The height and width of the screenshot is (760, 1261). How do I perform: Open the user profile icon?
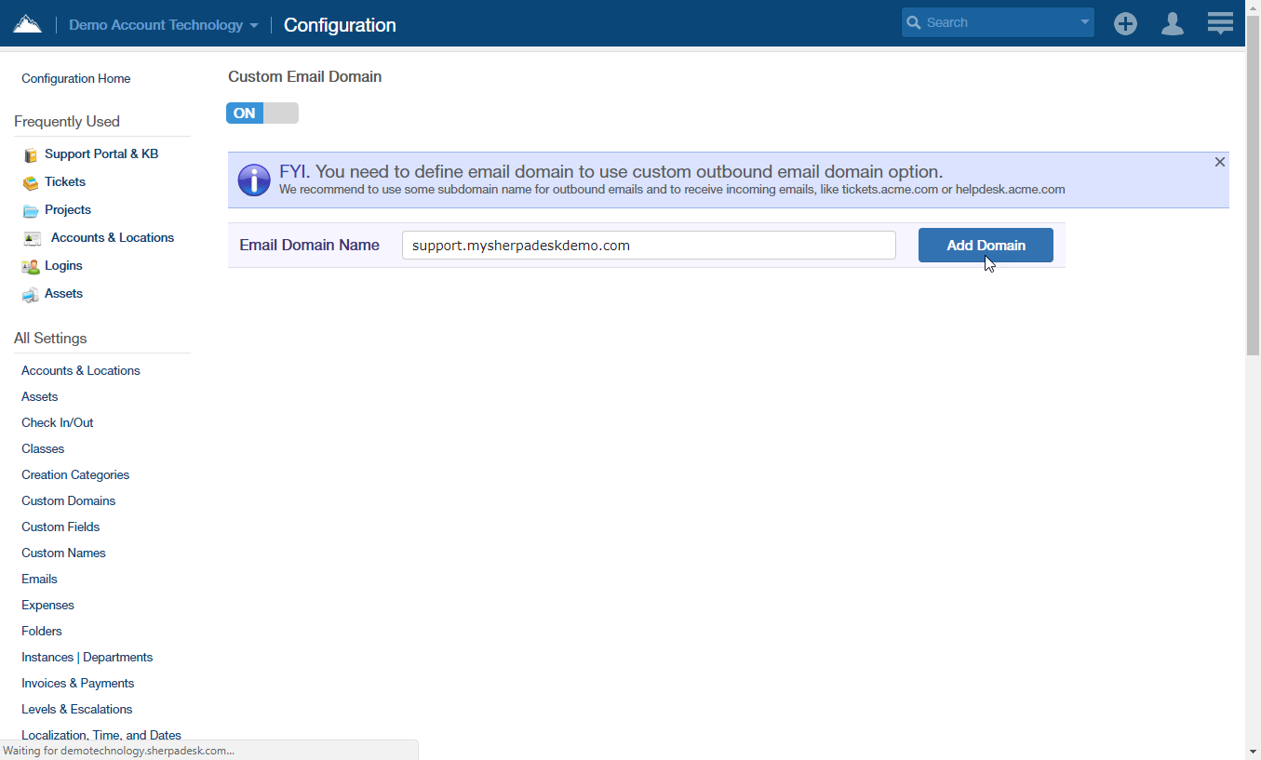(x=1173, y=24)
